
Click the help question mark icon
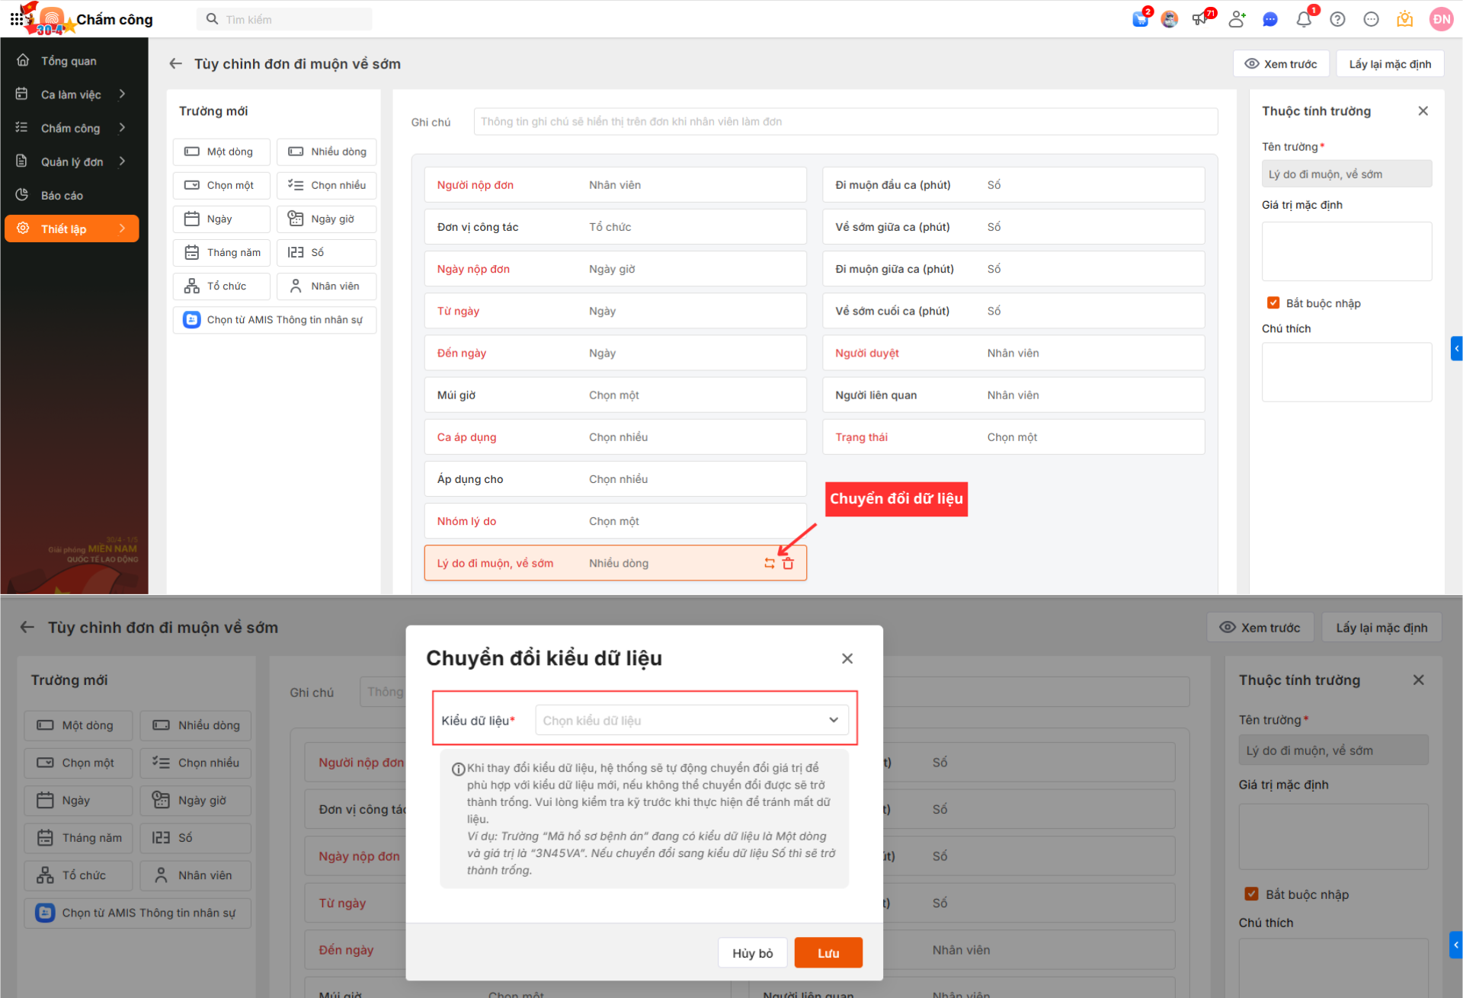point(1337,19)
